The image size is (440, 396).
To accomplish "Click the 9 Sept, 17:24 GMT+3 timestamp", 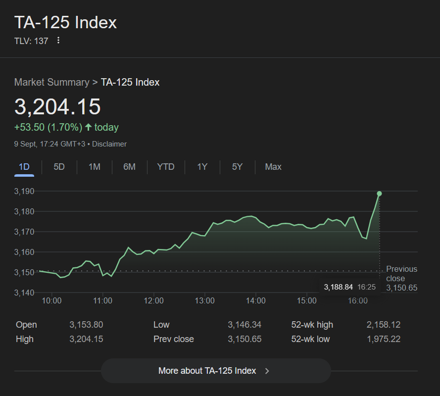I will point(49,144).
